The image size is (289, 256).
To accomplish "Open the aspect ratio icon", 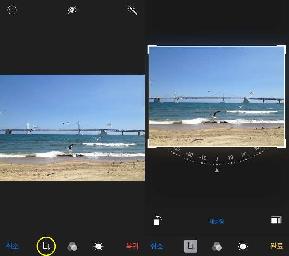I will point(276,220).
